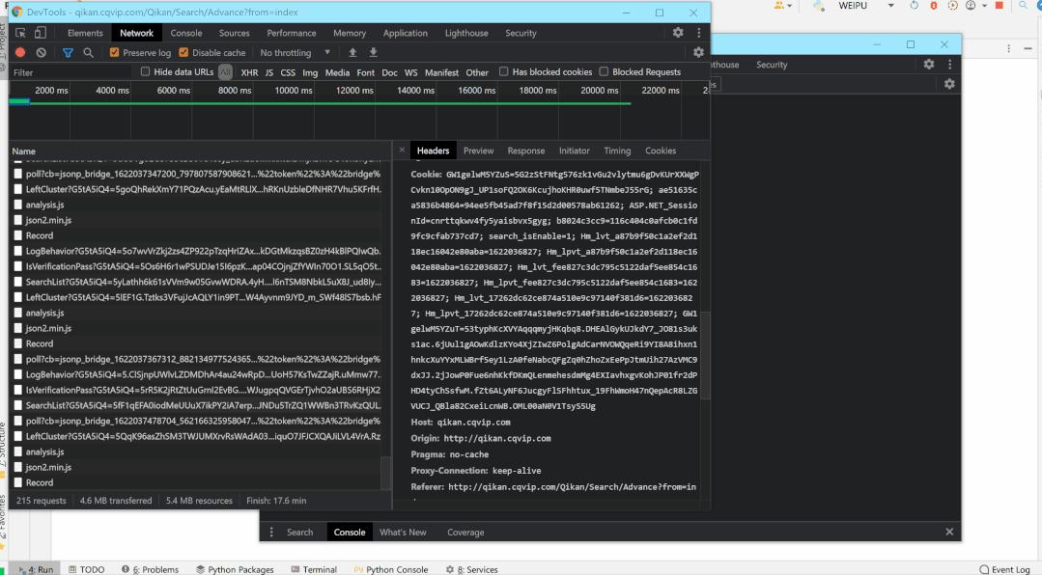The image size is (1042, 575).
Task: Open DevTools settings gear in front window
Action: click(678, 33)
